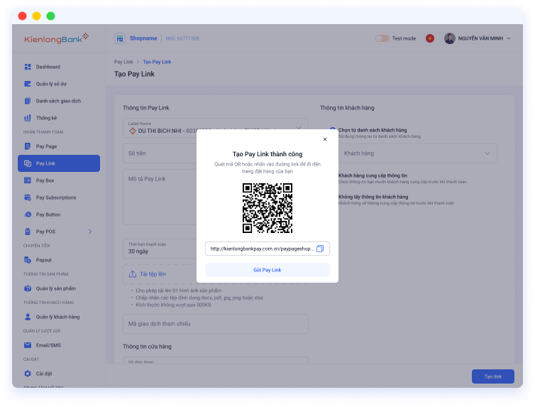This screenshot has height=407, width=535.
Task: Copy the pay link with the copy icon
Action: pyautogui.click(x=320, y=249)
